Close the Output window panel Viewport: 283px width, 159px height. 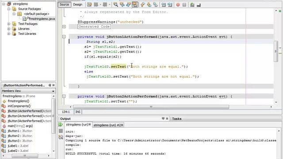click(167, 118)
